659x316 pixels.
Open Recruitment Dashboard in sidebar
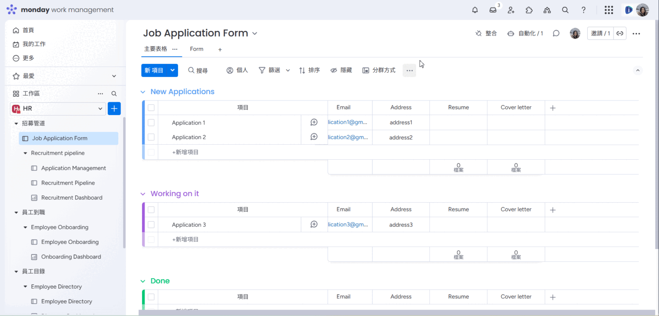click(72, 198)
